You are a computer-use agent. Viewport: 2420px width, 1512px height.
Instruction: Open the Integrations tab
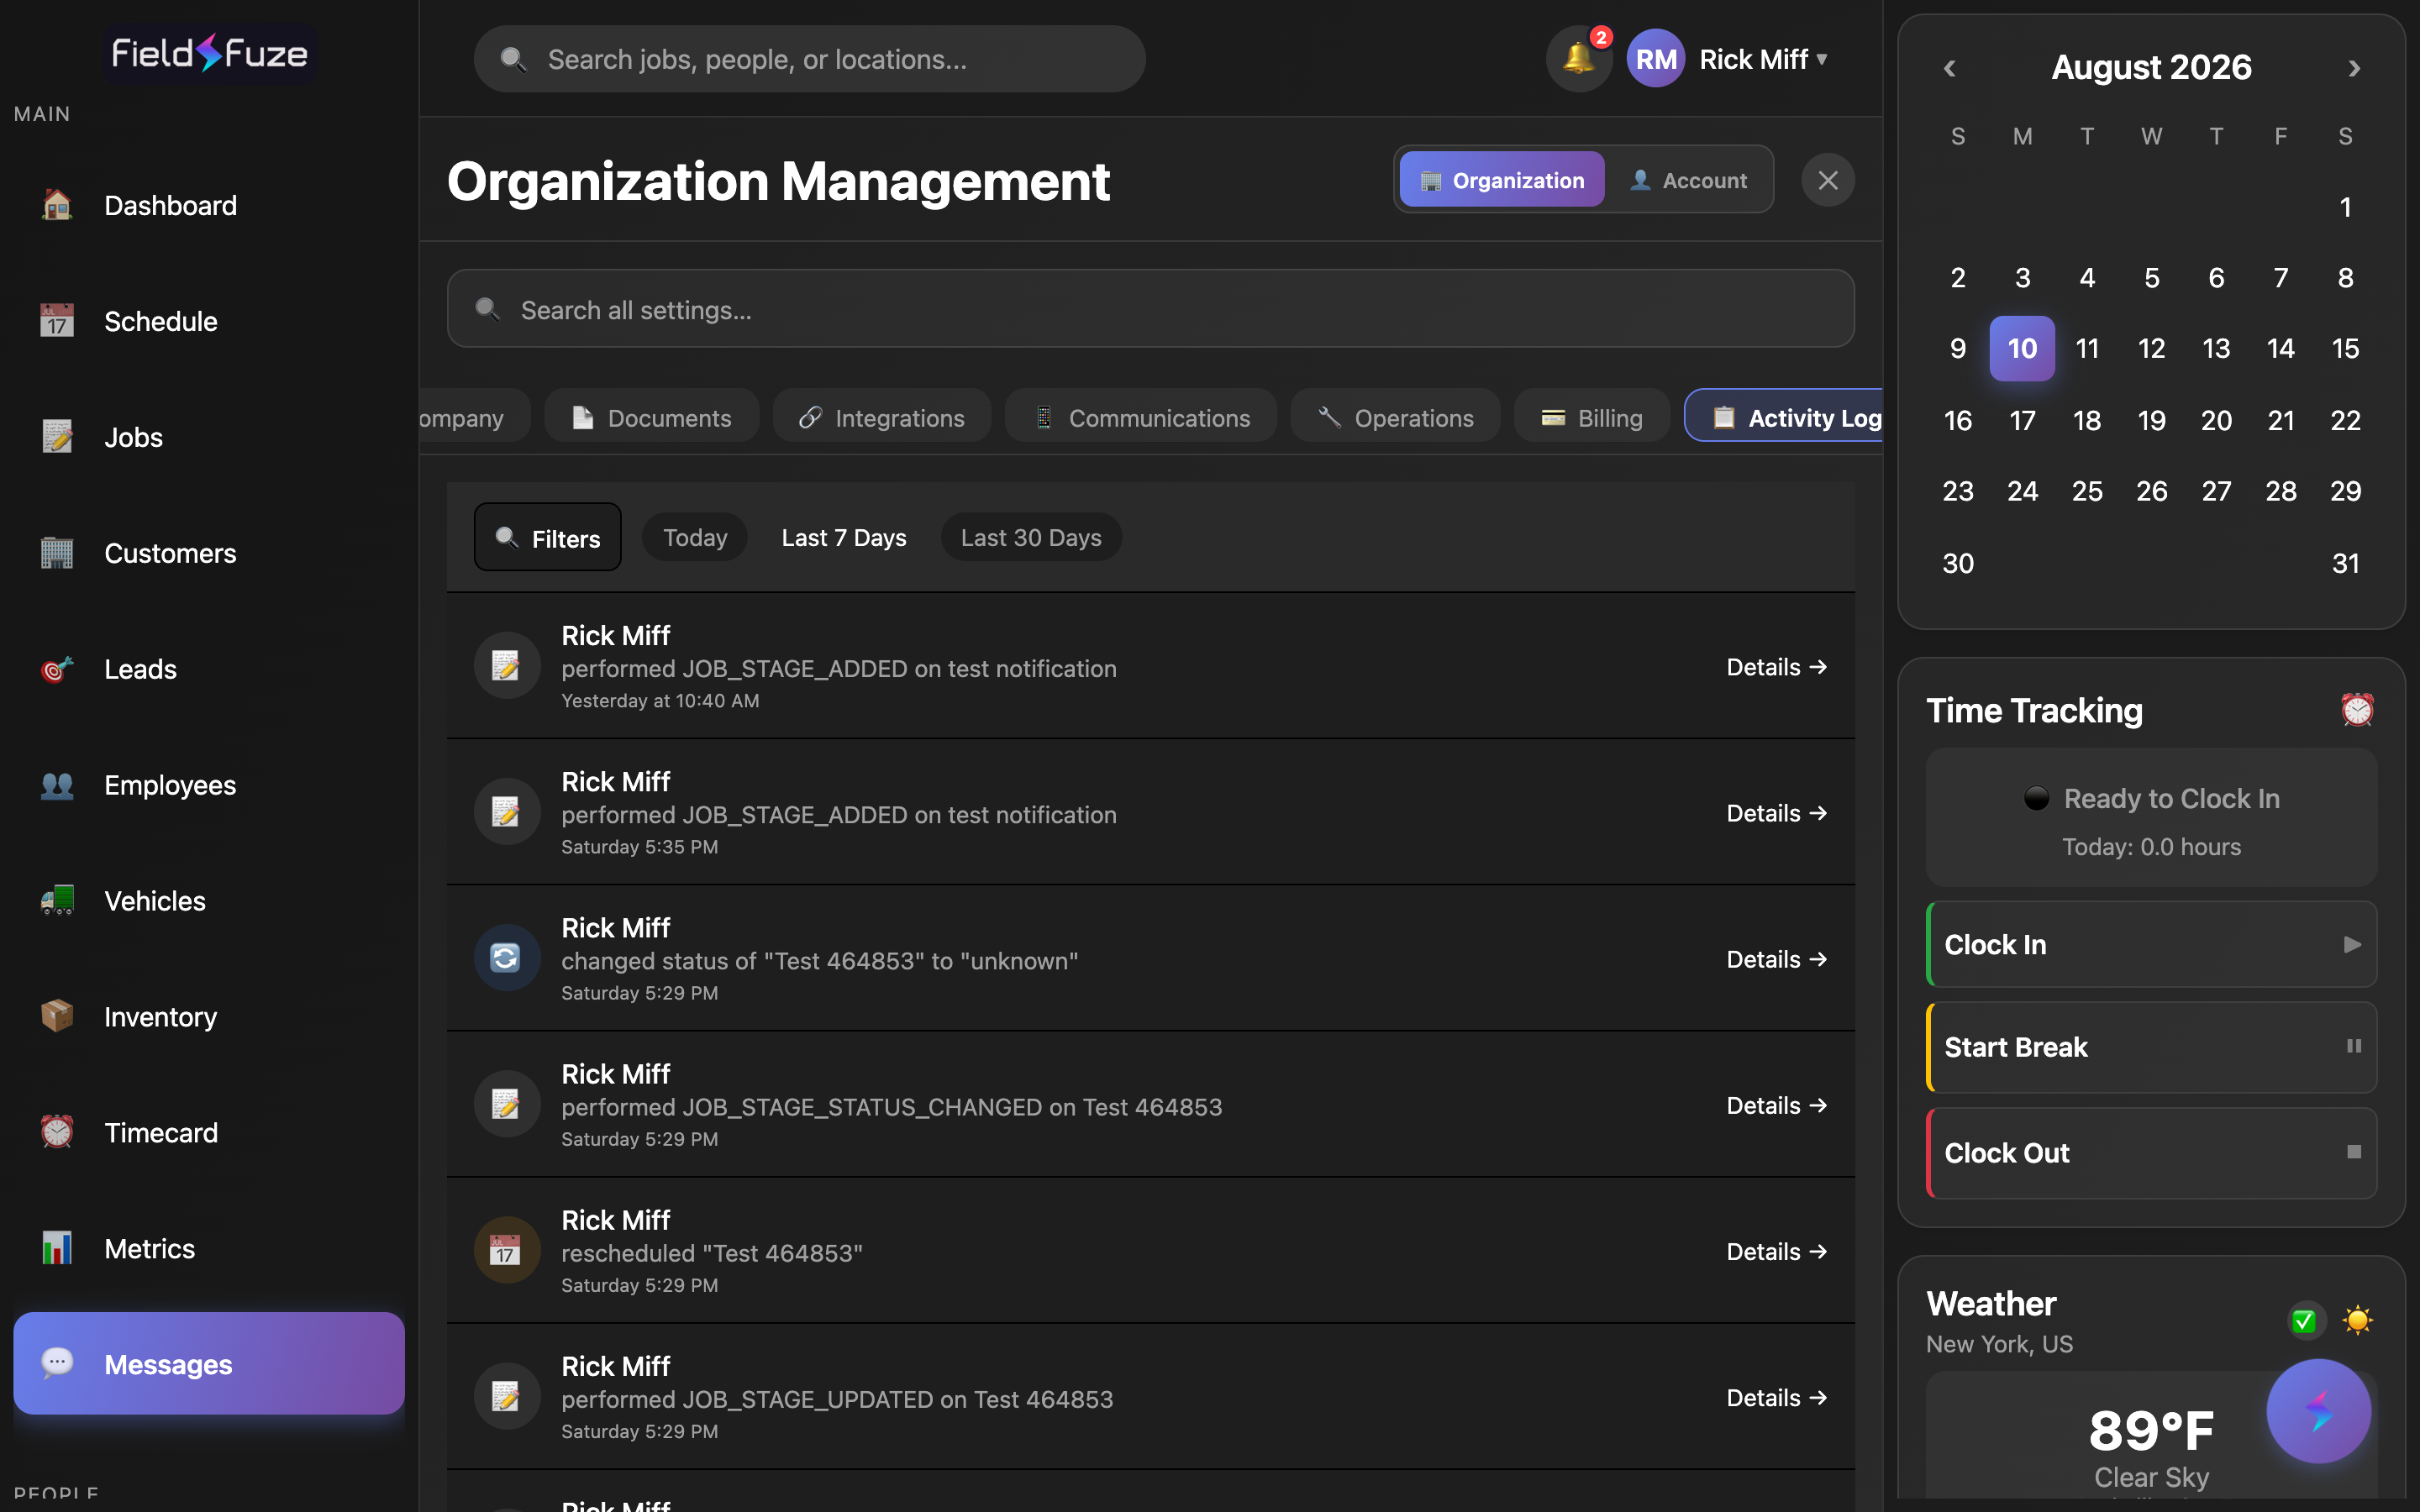click(882, 417)
